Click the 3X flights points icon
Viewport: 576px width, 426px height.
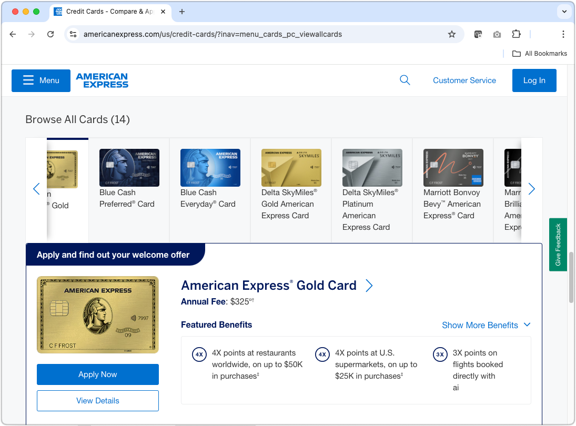pos(440,354)
